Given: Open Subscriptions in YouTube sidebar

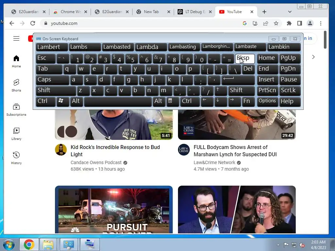Looking at the screenshot, I should (x=16, y=110).
